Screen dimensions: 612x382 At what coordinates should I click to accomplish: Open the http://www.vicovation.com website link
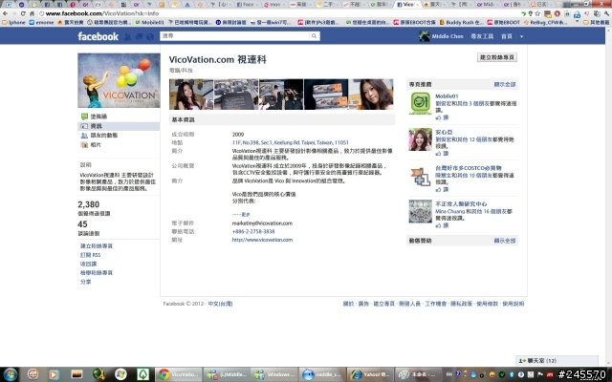coord(262,240)
